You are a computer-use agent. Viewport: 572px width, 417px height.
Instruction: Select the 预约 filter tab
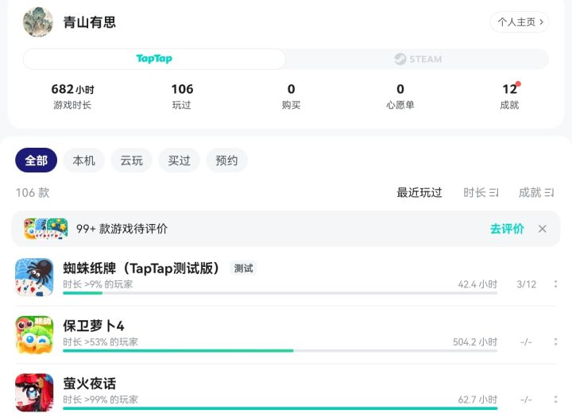[x=226, y=160]
